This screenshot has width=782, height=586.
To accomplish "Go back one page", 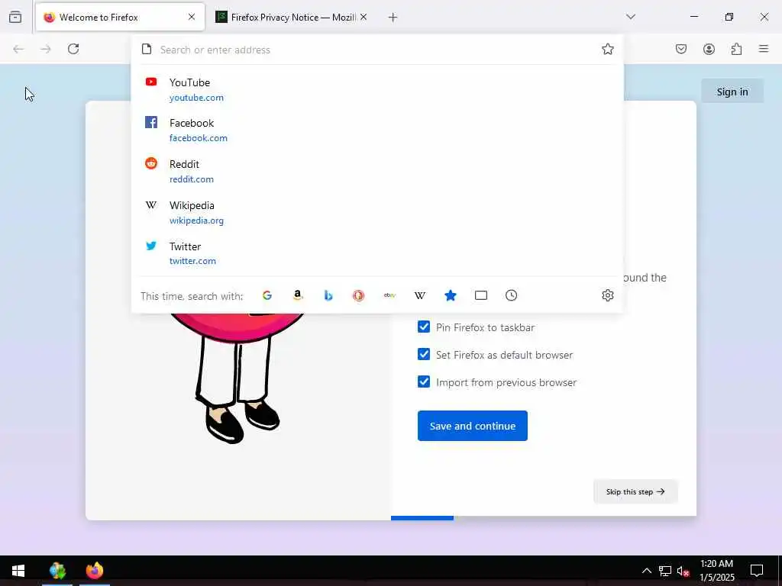I will (18, 49).
